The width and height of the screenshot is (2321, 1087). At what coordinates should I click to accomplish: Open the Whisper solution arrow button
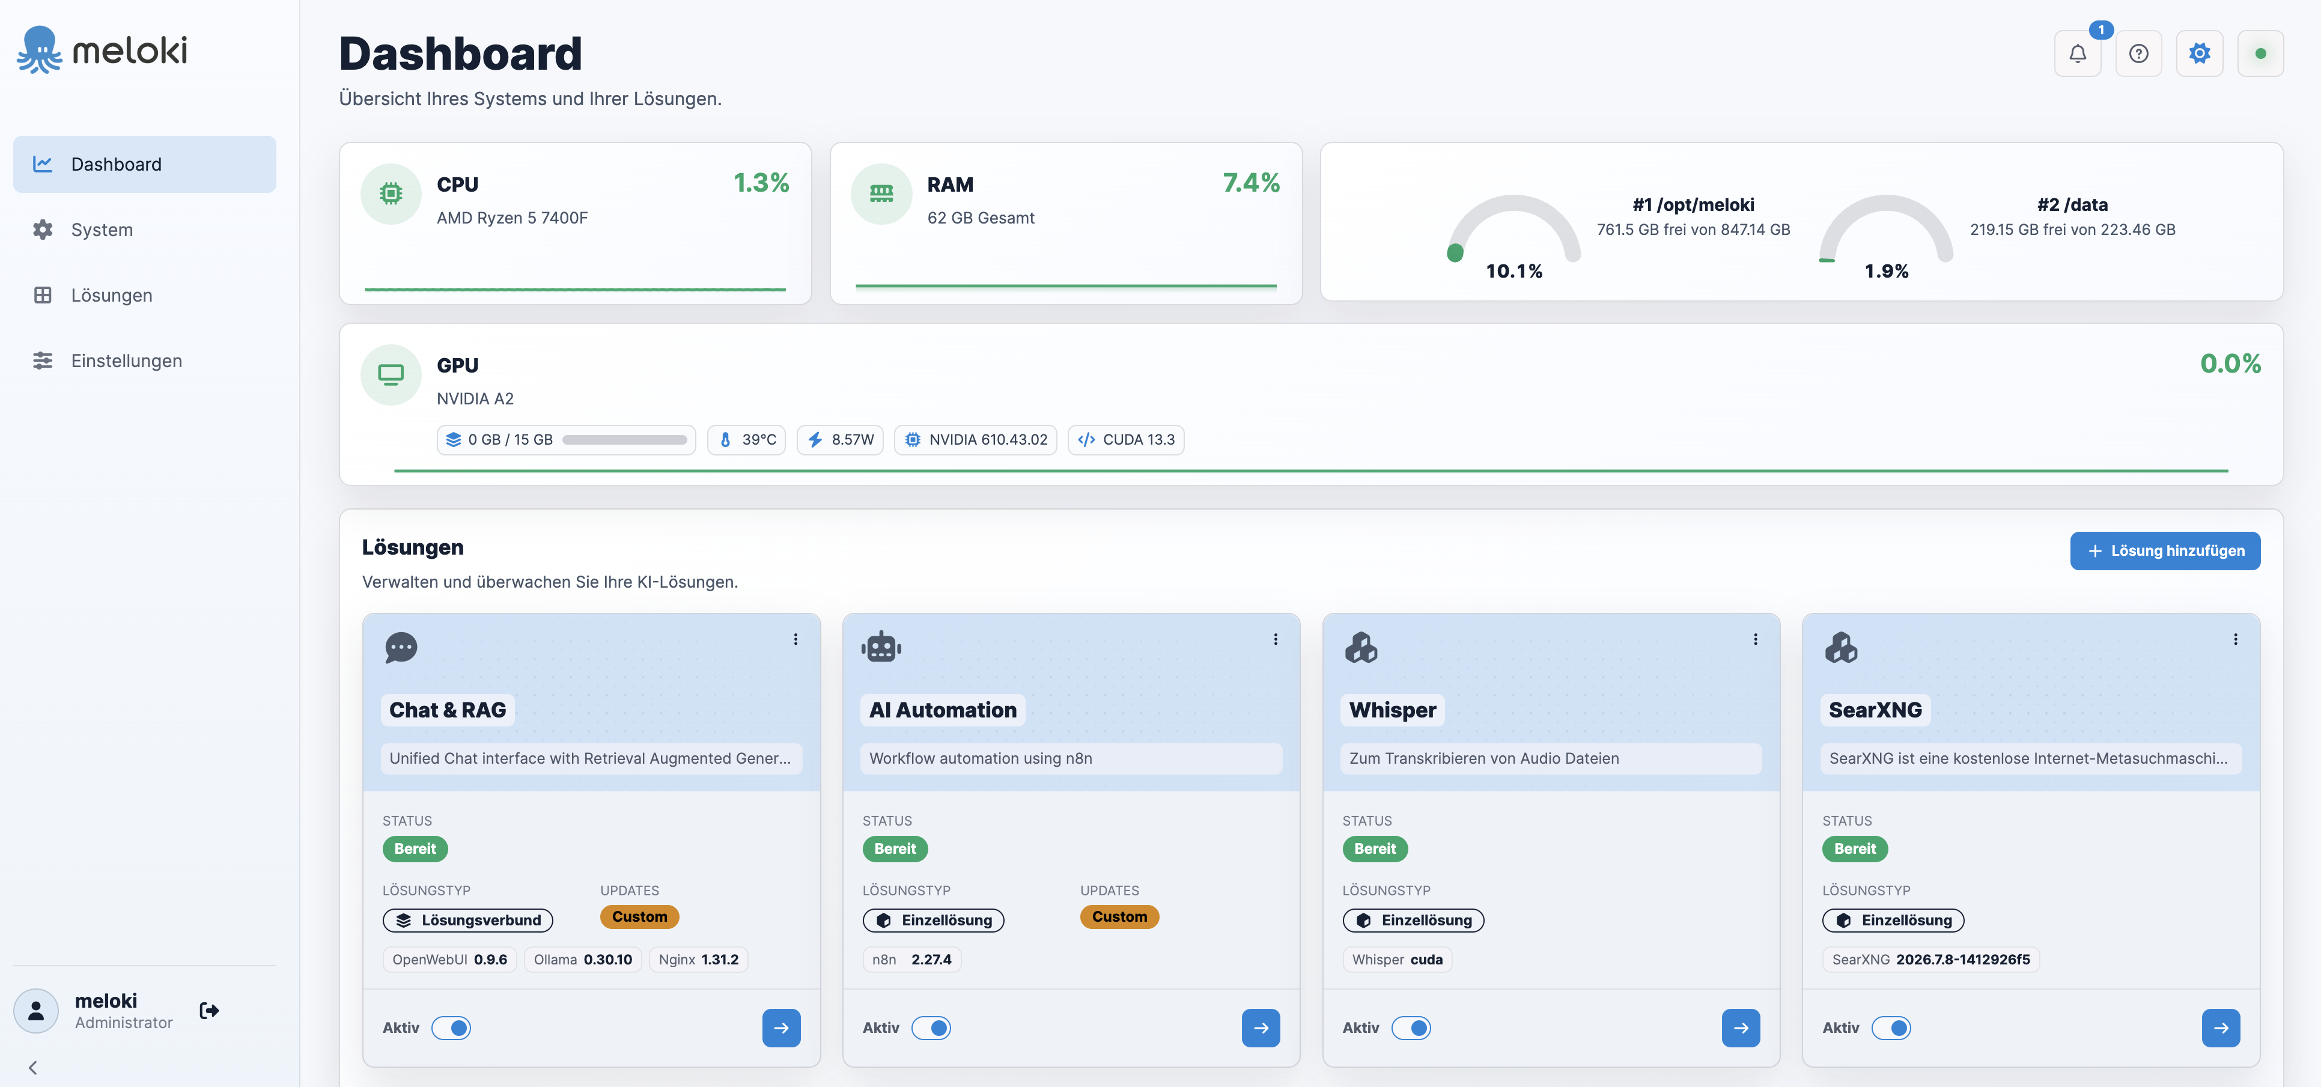pos(1741,1028)
